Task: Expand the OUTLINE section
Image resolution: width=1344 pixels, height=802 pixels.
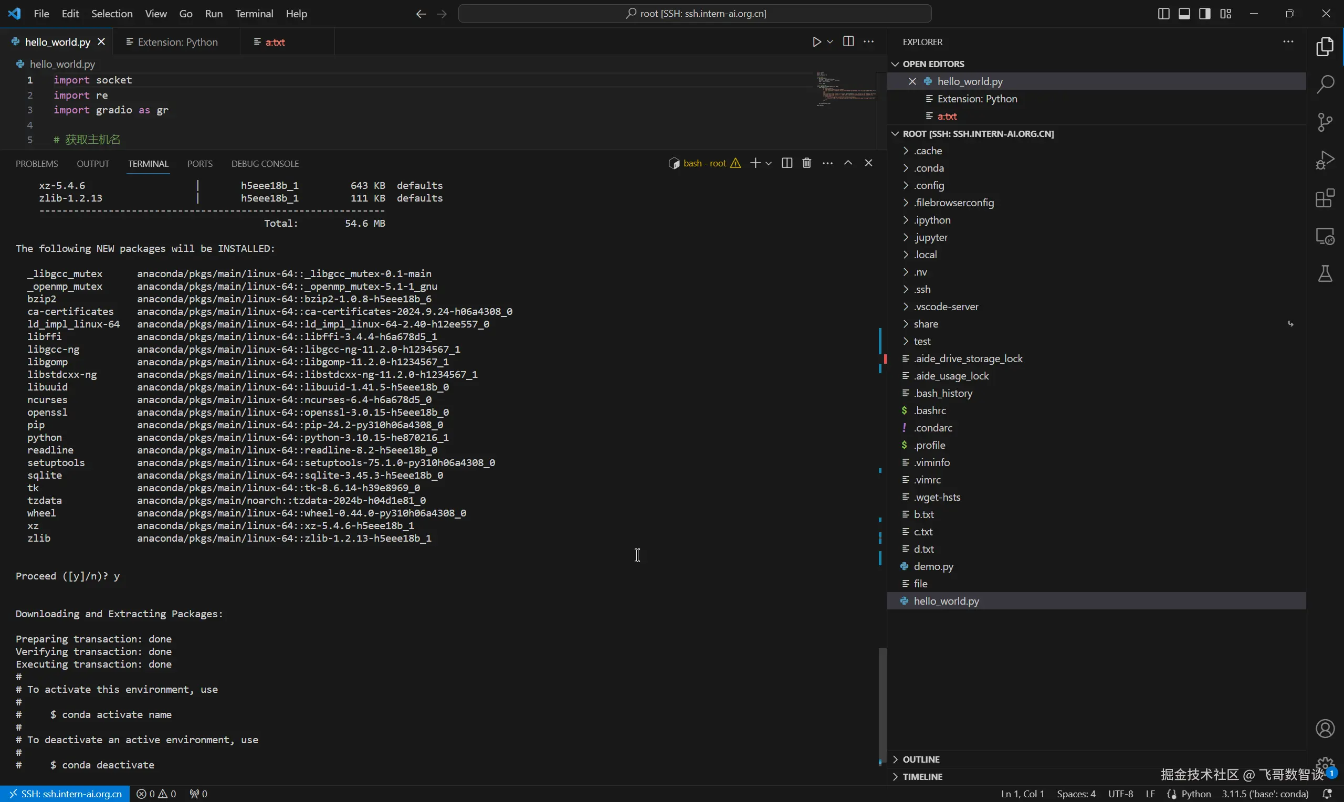Action: 921,759
